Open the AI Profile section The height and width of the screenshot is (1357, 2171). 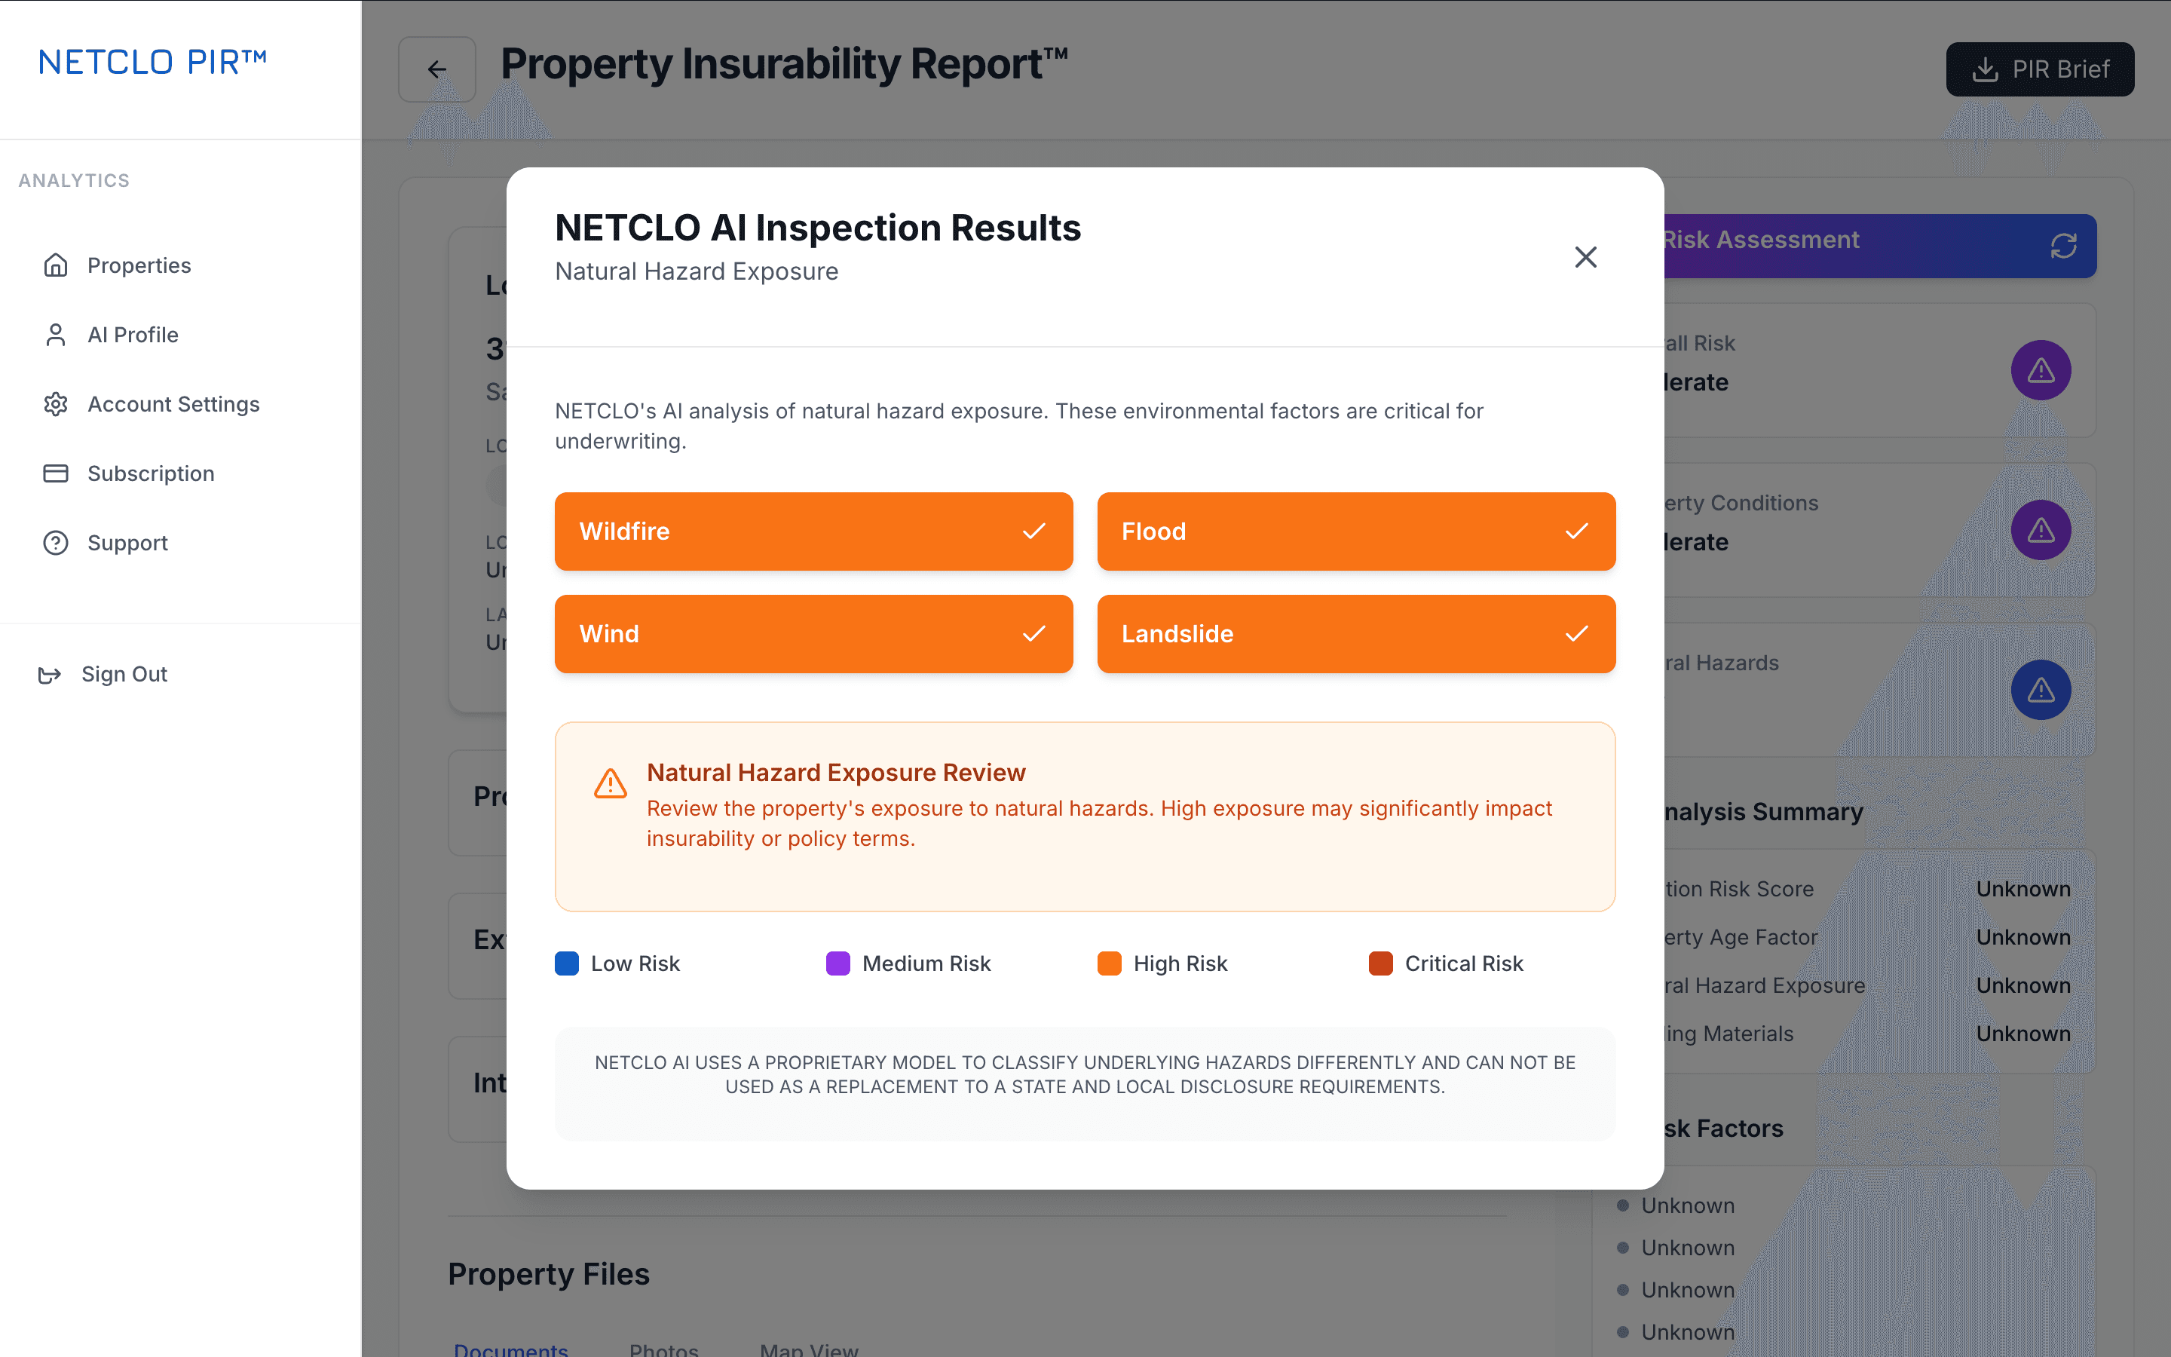(x=133, y=334)
